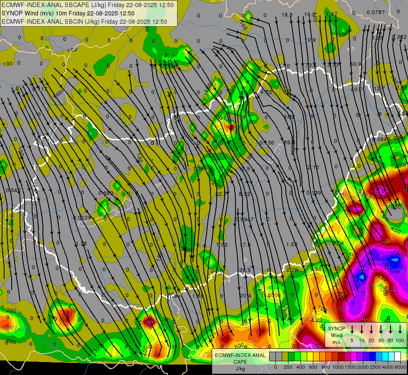
Task: Select the dark green CAPE legend swatch
Action: tap(291, 356)
